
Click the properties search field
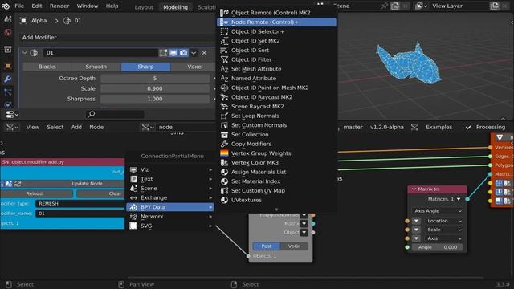(x=115, y=114)
